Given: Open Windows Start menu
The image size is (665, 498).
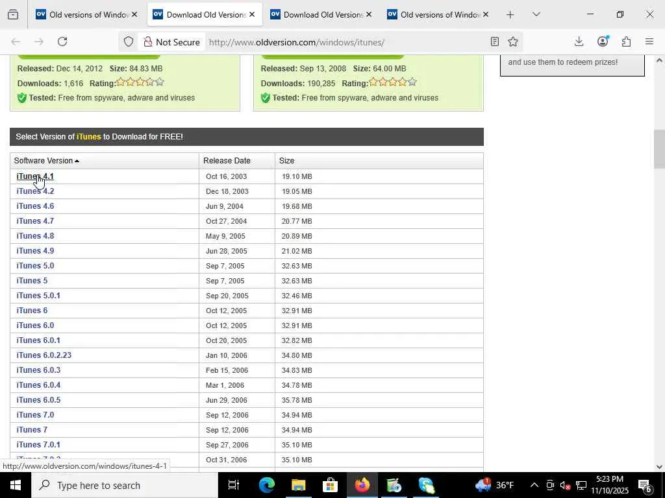Looking at the screenshot, I should (16, 485).
